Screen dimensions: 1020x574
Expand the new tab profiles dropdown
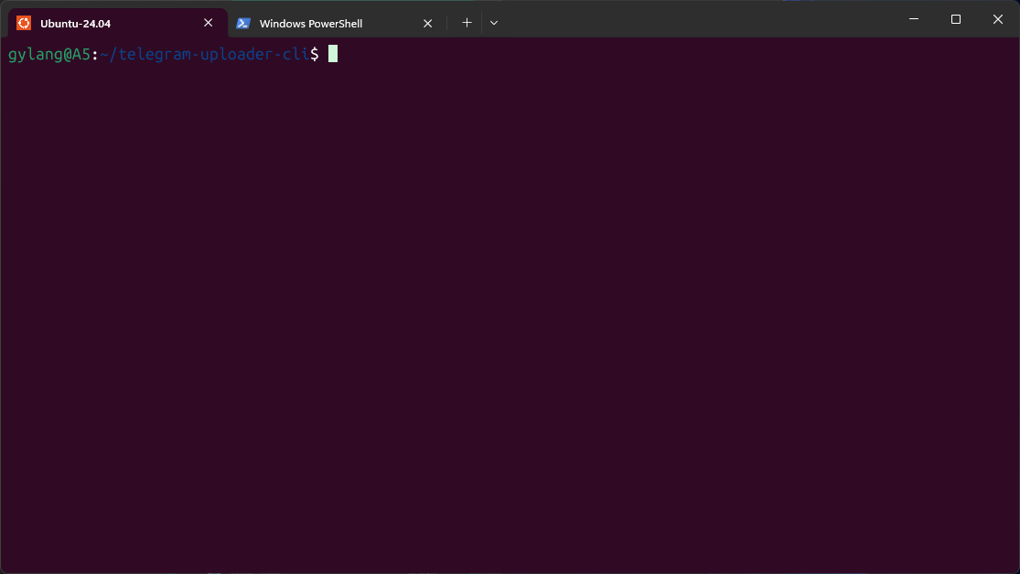coord(494,23)
